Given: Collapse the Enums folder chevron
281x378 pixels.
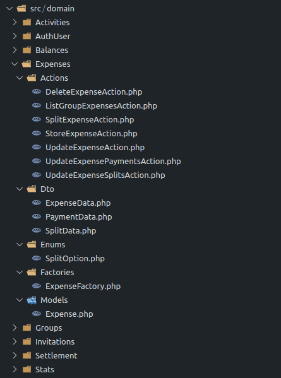Looking at the screenshot, I should [x=20, y=244].
